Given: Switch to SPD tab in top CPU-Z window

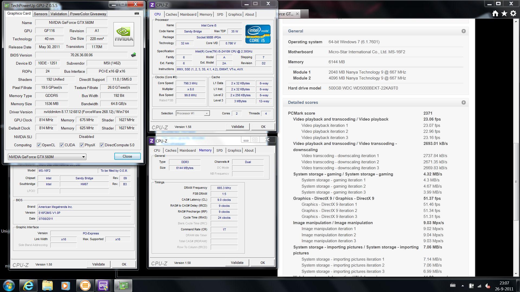Looking at the screenshot, I should 220,15.
